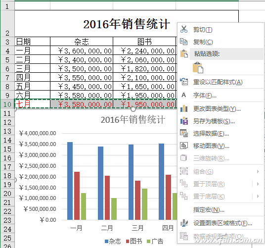Click the Change Chart Type bar icon
This screenshot has width=265, height=248.
coord(184,108)
